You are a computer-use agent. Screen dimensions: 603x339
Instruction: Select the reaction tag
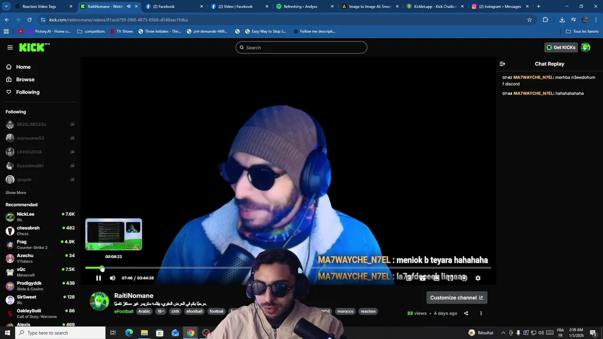(368, 311)
